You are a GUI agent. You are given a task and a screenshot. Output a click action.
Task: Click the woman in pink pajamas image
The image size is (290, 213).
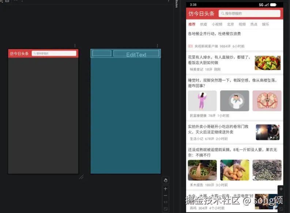[x=202, y=101]
